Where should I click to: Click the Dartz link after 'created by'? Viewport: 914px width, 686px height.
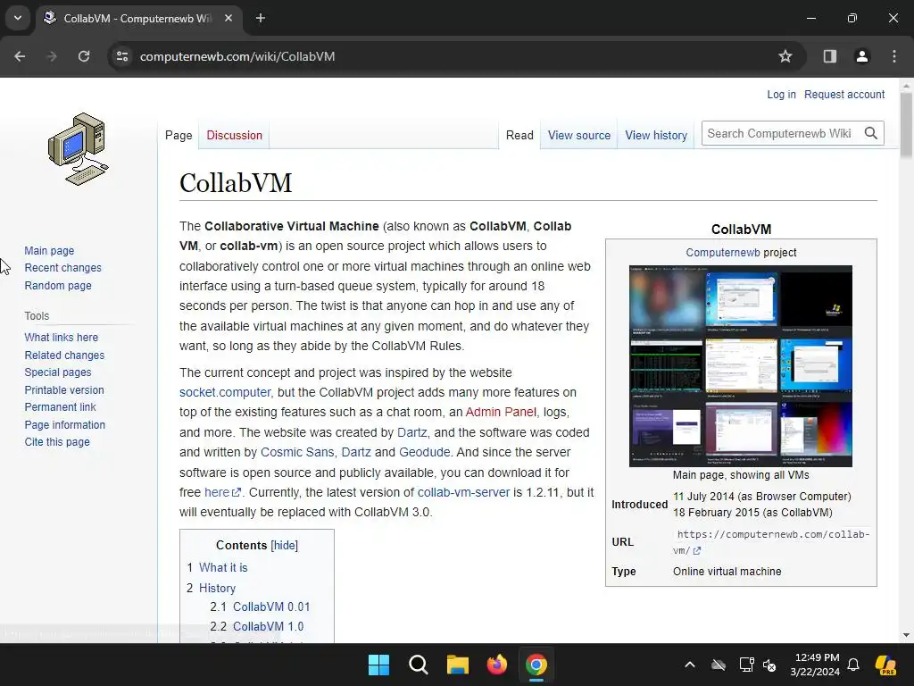coord(411,433)
